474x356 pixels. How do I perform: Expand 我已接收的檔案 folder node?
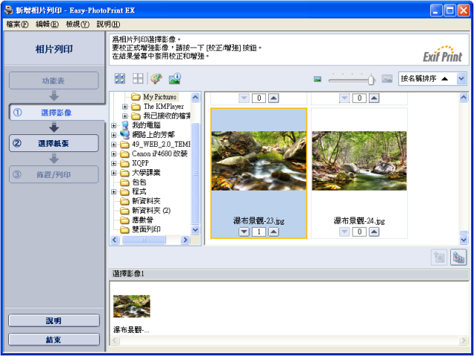coord(125,116)
